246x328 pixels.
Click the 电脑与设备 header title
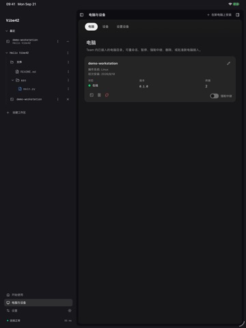coord(97,15)
